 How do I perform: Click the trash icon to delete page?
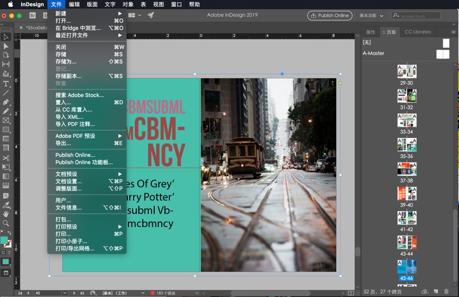[x=446, y=291]
